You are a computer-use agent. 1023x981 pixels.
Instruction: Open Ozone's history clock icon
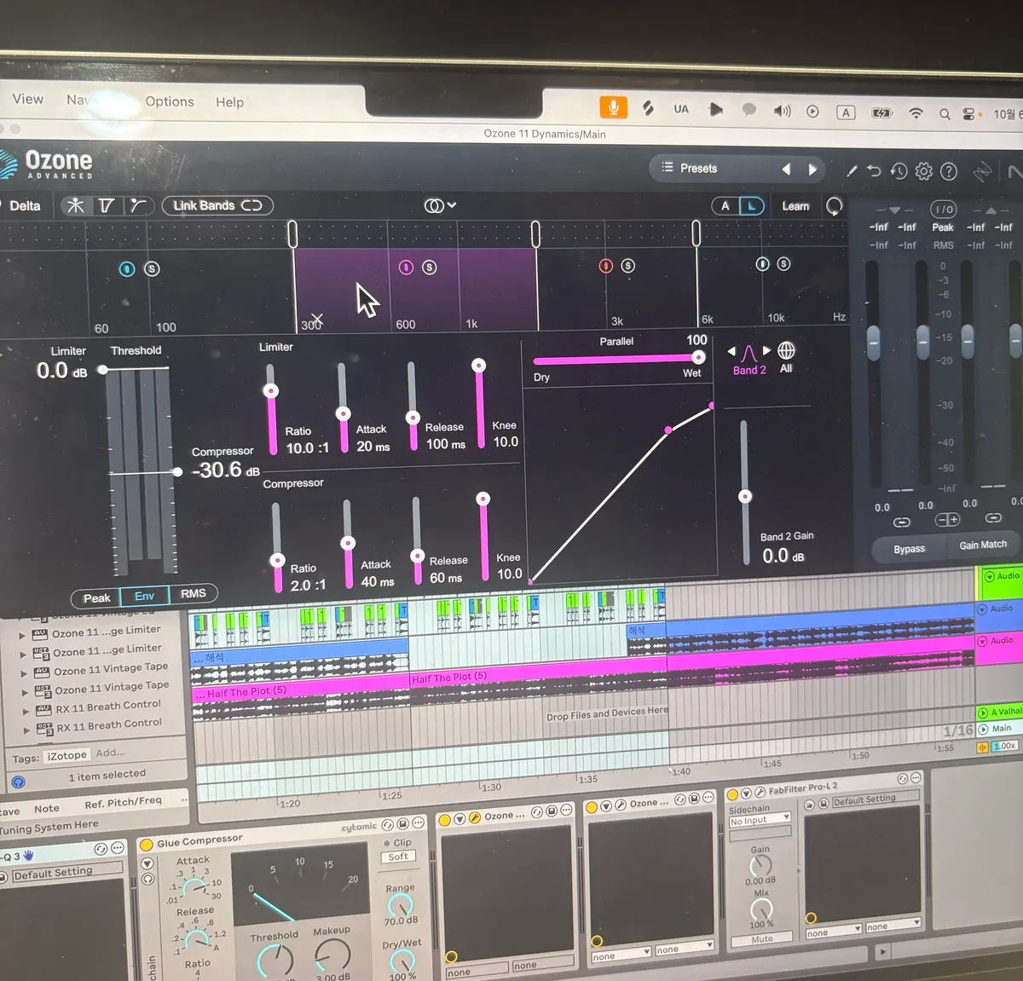[x=899, y=171]
